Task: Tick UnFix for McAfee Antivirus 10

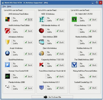Action: [79, 55]
